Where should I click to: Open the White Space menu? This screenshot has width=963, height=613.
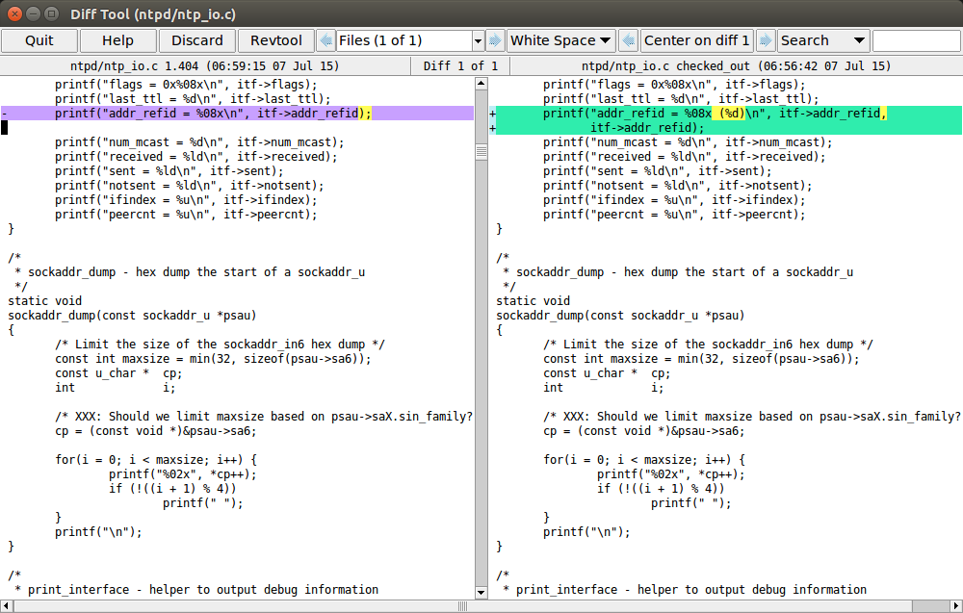560,40
